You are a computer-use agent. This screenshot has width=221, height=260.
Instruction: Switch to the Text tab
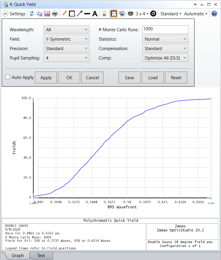point(41,255)
